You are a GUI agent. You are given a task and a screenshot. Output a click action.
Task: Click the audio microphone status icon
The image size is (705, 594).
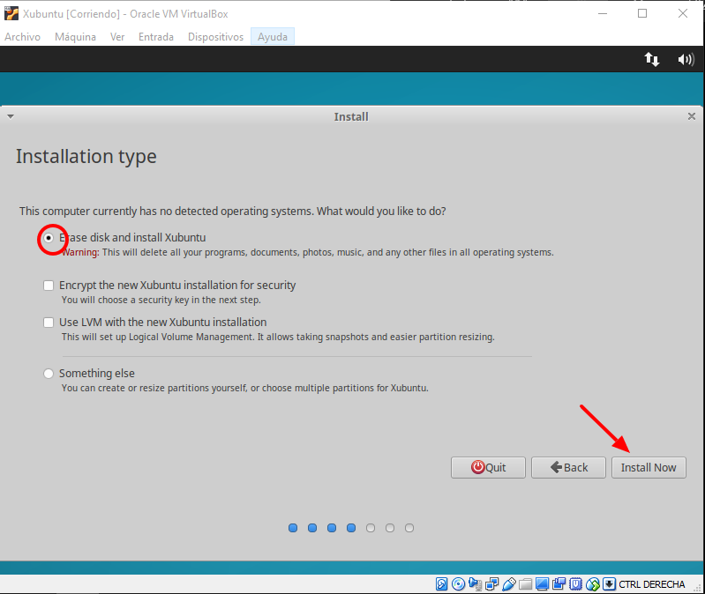(475, 583)
